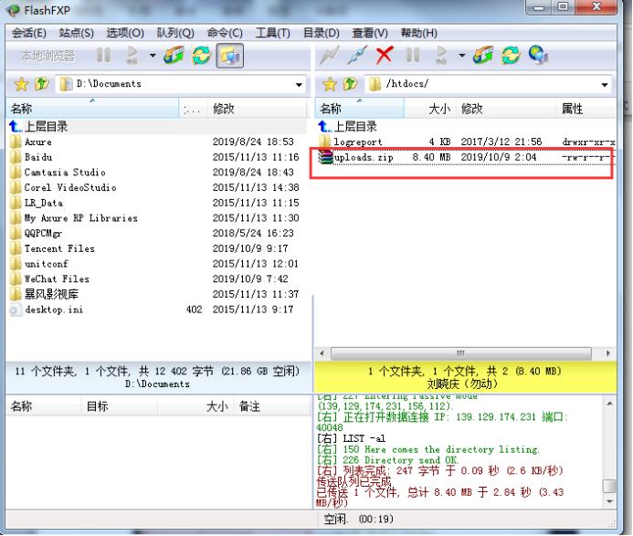
Task: Click the remote horizontal scrollbar thumb
Action: [461, 353]
